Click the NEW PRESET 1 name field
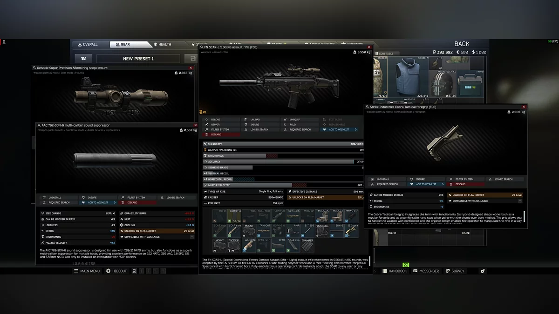Screen dimensions: 559x314 tap(138, 59)
